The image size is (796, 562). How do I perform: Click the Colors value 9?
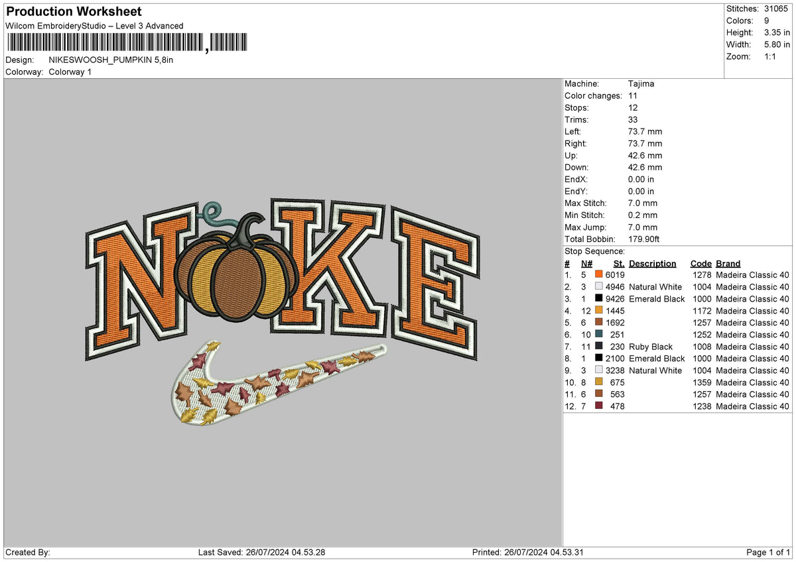[x=767, y=21]
